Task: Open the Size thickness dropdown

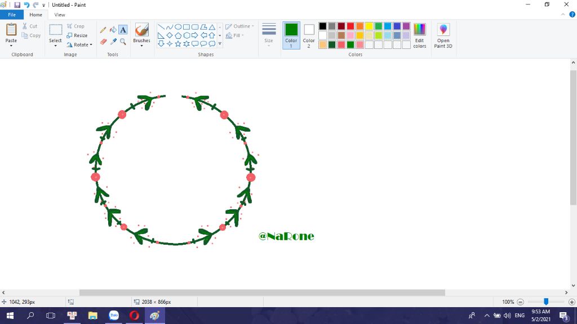Action: coord(269,35)
